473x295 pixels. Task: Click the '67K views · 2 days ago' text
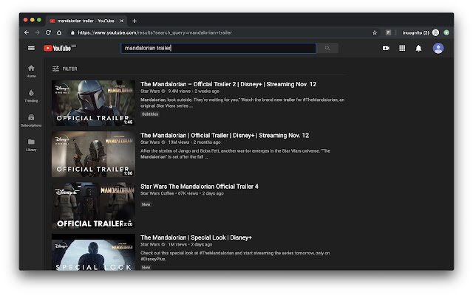point(200,193)
